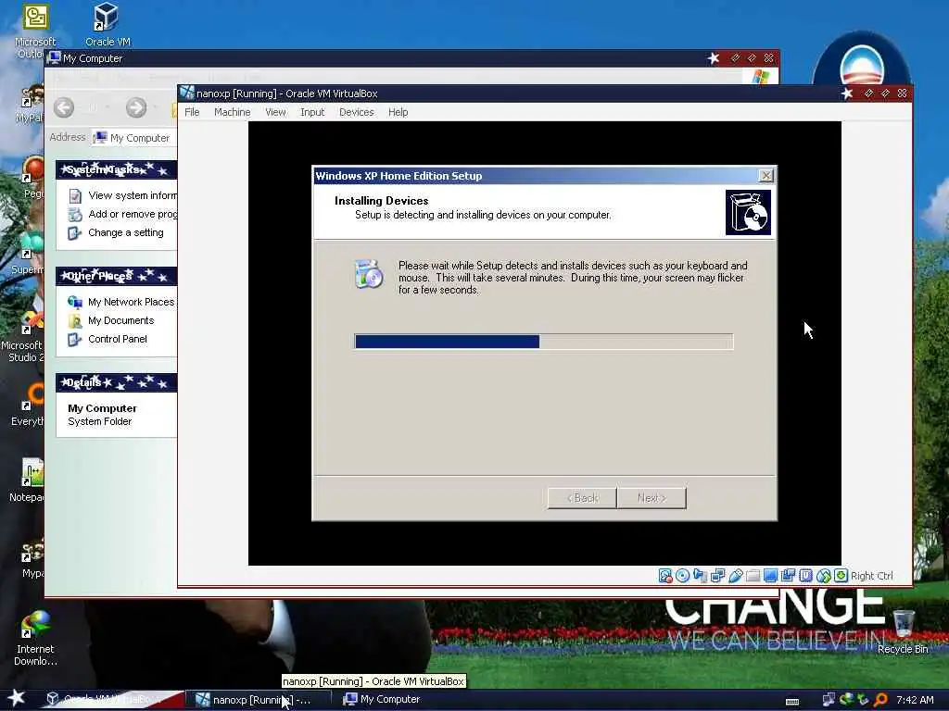Collapse the Other Places panel header

(x=116, y=276)
